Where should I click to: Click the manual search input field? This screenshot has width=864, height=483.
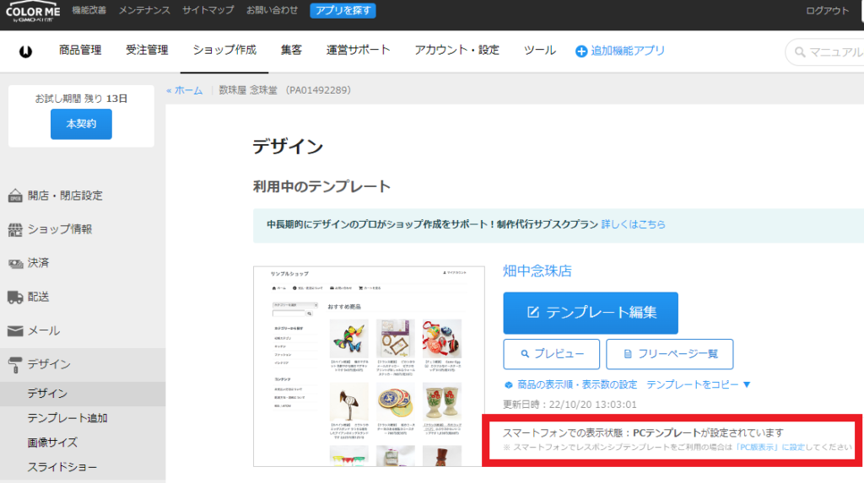click(831, 52)
